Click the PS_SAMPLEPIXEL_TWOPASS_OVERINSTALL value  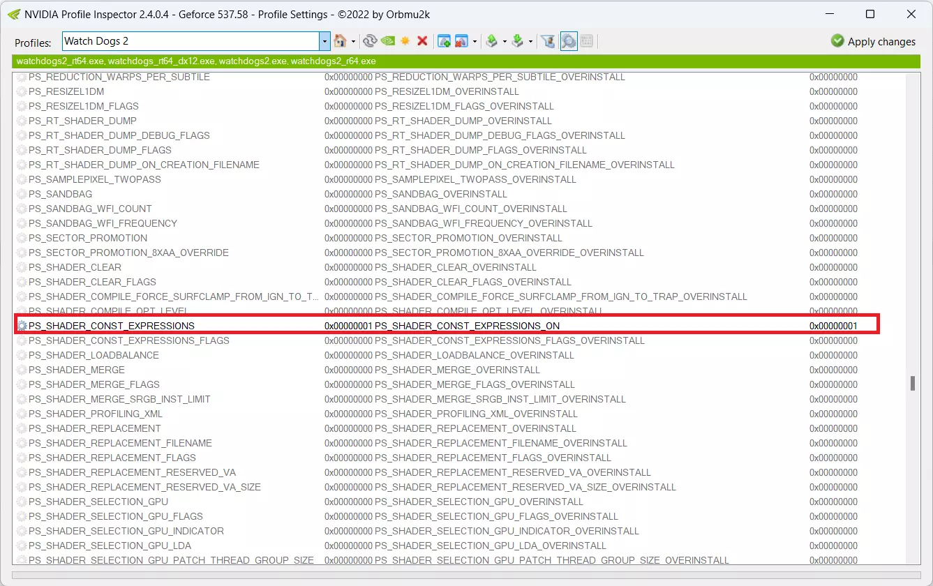click(475, 179)
